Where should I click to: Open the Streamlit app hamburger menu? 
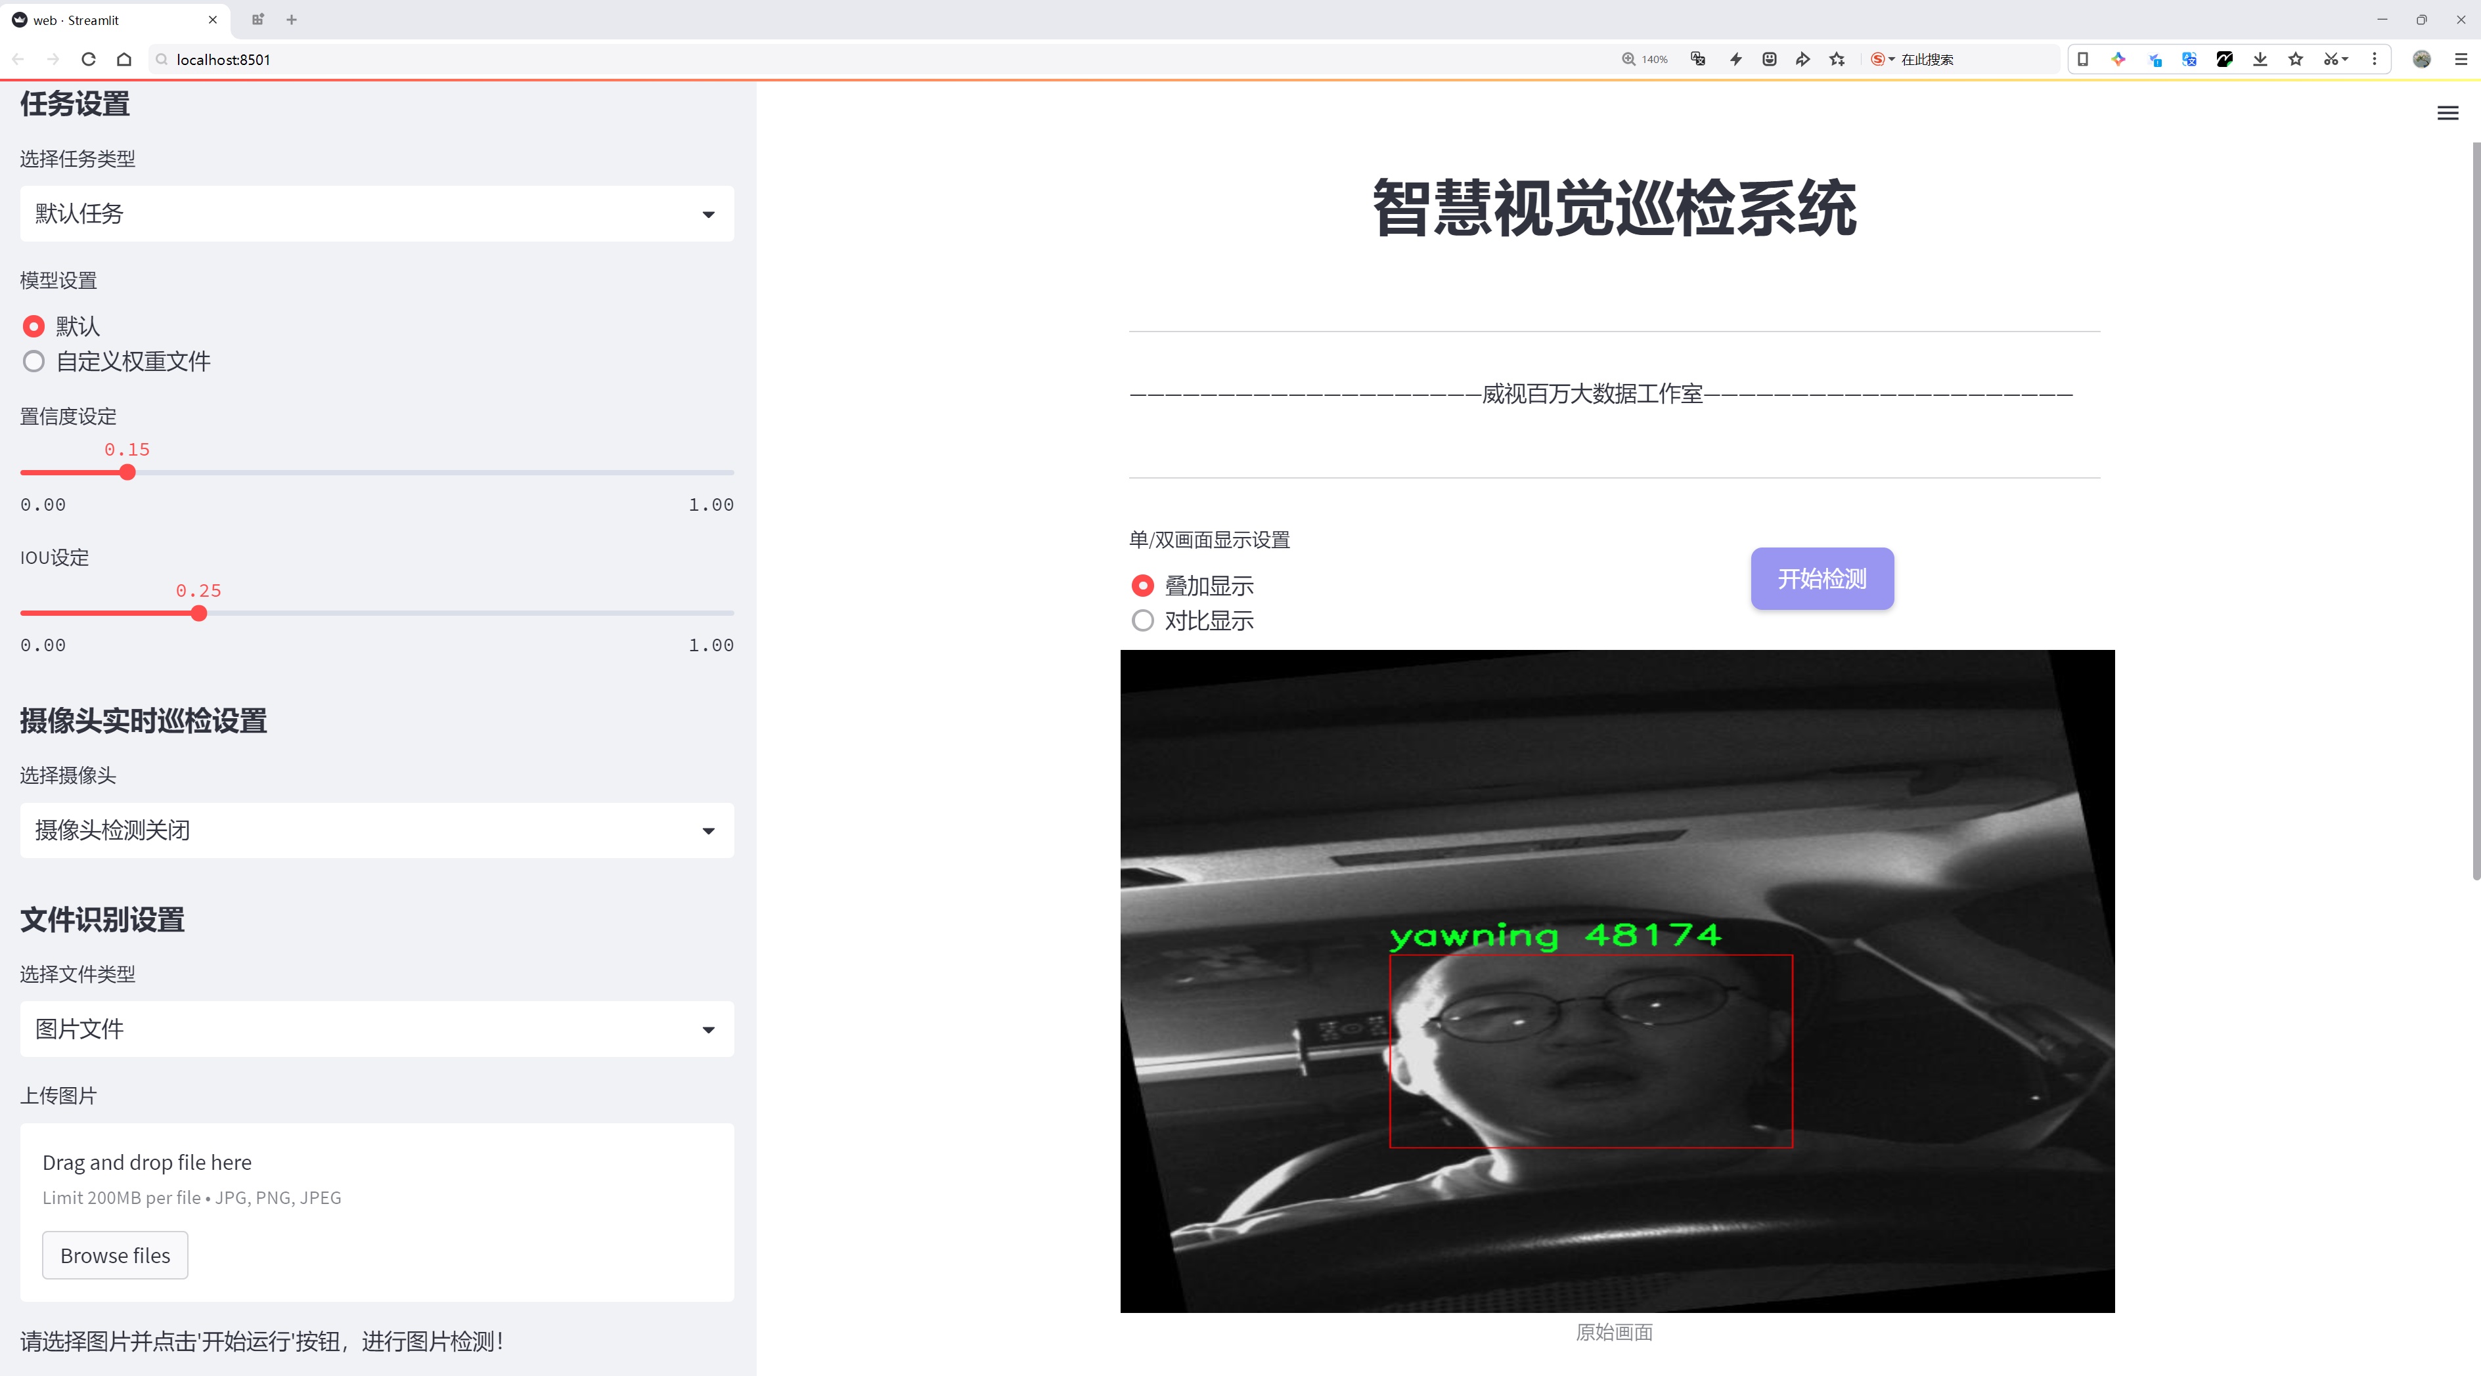click(2447, 114)
